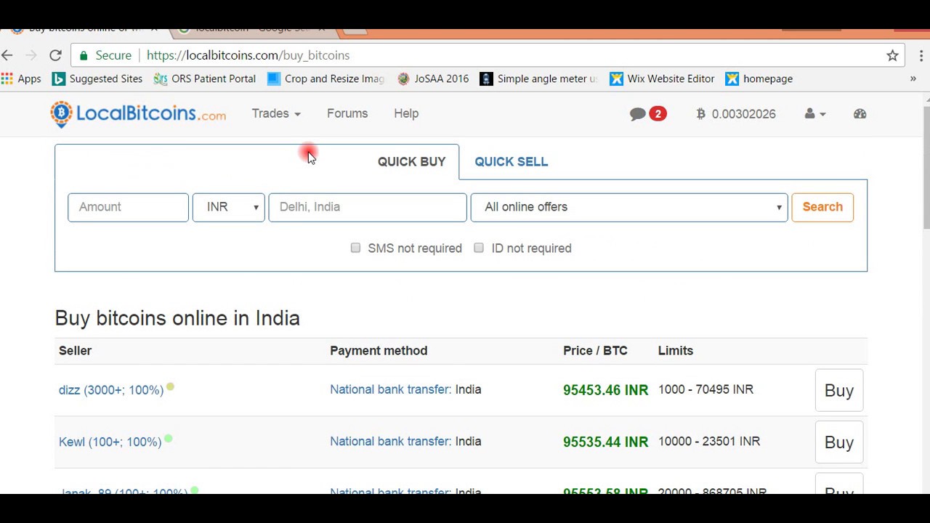Open the user profile dropdown
This screenshot has height=523, width=930.
coord(815,114)
